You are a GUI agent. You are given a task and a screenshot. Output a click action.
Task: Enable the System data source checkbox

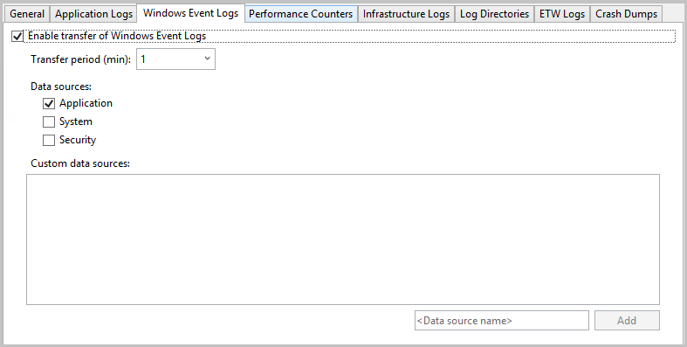click(49, 122)
